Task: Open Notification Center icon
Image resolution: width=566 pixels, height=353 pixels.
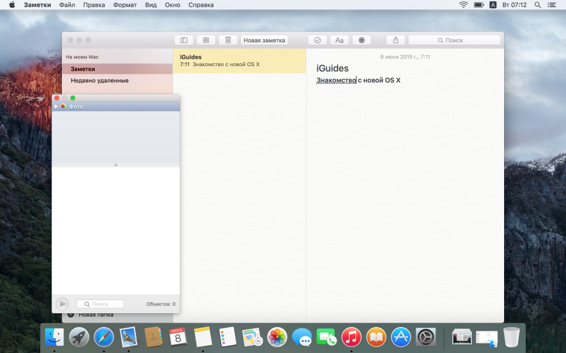Action: [552, 4]
